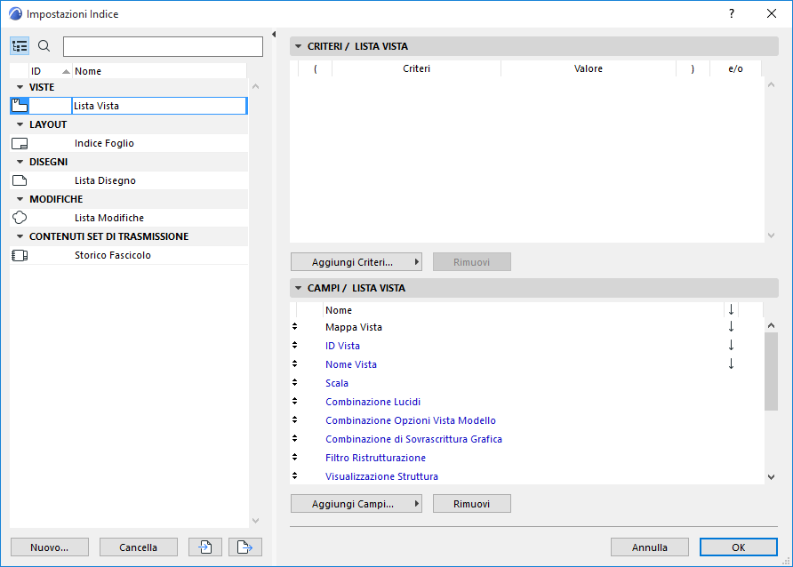Open the Aggiungi Criteri dropdown

(356, 262)
